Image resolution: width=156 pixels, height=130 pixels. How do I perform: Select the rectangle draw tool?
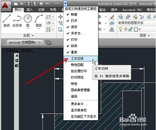pyautogui.click(x=48, y=17)
